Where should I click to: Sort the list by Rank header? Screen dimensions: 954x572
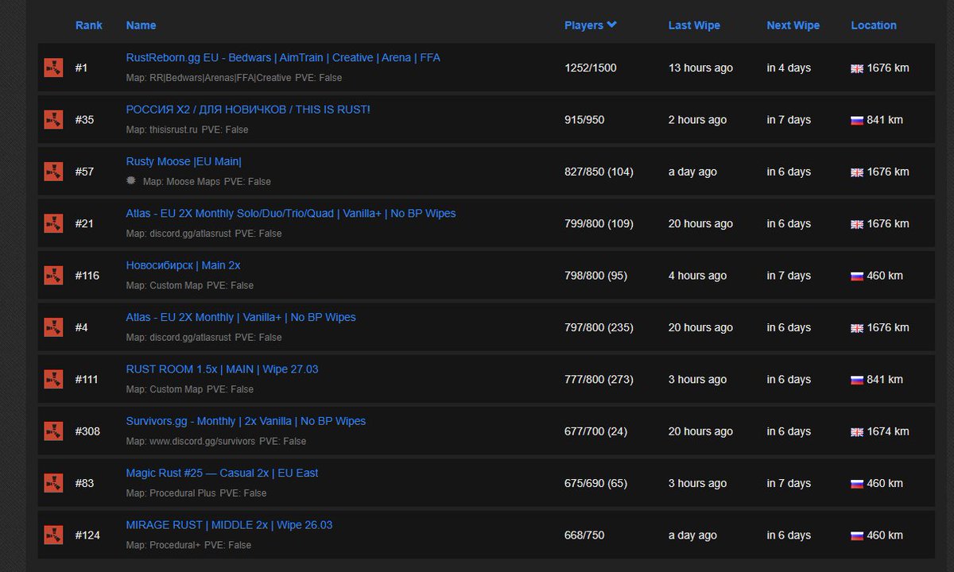(89, 25)
